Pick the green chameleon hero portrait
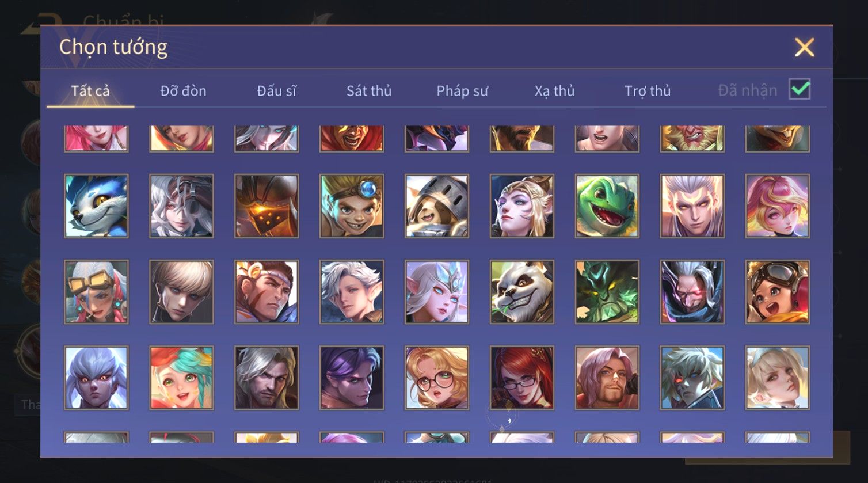868x483 pixels. (607, 206)
